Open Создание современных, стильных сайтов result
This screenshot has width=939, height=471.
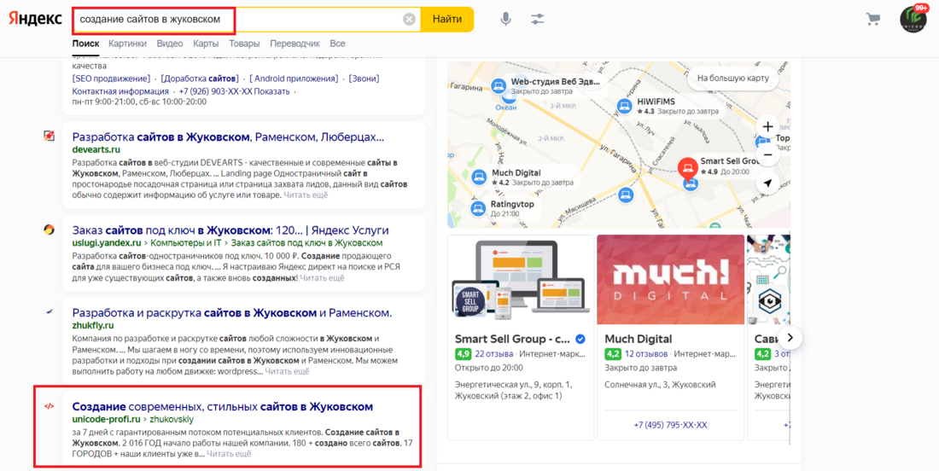(x=223, y=407)
